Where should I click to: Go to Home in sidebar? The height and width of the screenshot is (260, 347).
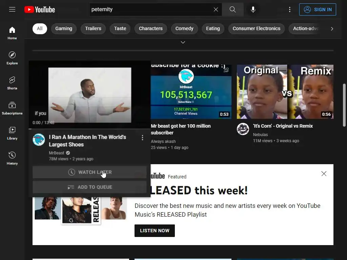coord(12,33)
